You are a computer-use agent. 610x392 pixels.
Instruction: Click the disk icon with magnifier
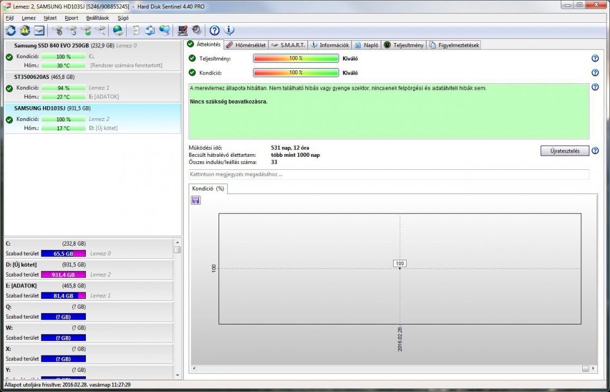click(x=101, y=30)
